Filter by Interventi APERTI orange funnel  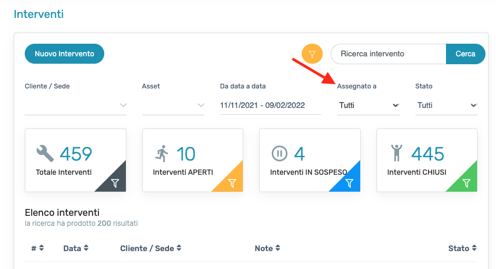tap(232, 183)
